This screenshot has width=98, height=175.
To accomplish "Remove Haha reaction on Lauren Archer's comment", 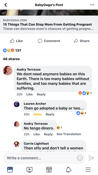I will pos(38,114).
